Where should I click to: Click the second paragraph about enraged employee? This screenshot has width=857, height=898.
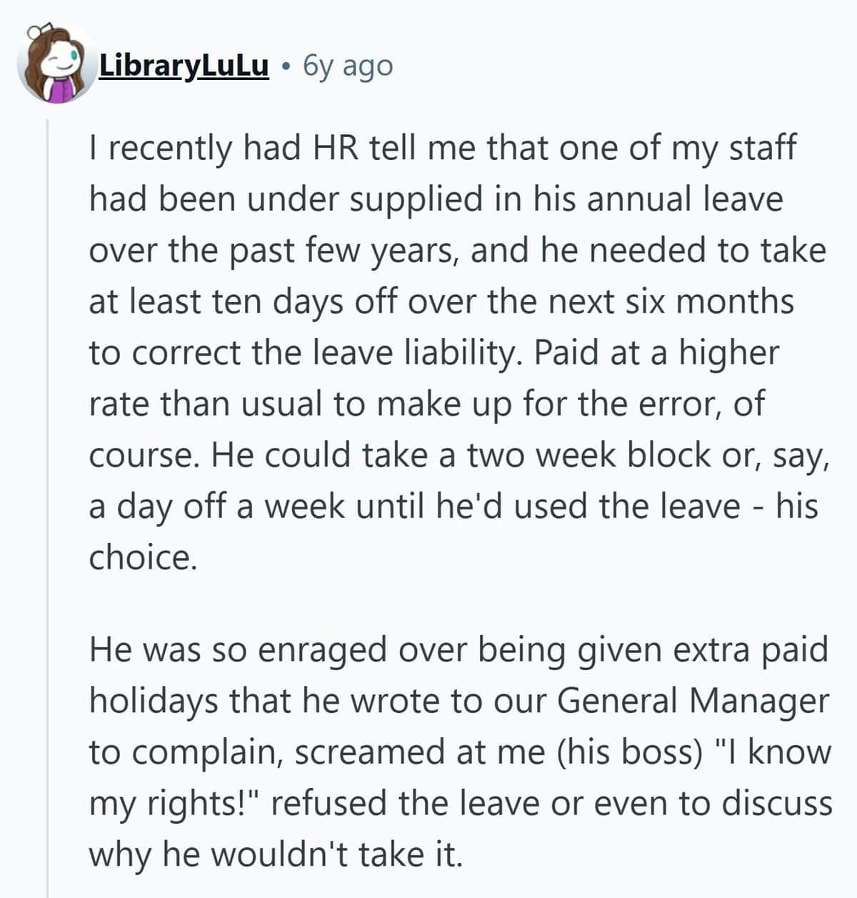point(461,752)
